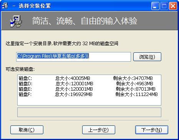This screenshot has width=179, height=140.
Task: Click the 选择安装位置 window title
Action: (35, 6)
